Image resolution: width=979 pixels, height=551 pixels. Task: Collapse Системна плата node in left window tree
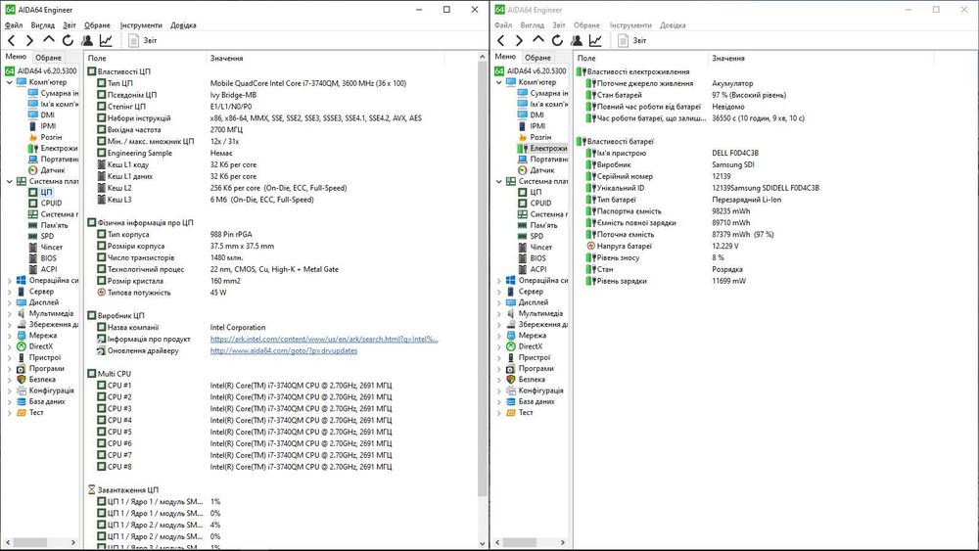point(10,182)
